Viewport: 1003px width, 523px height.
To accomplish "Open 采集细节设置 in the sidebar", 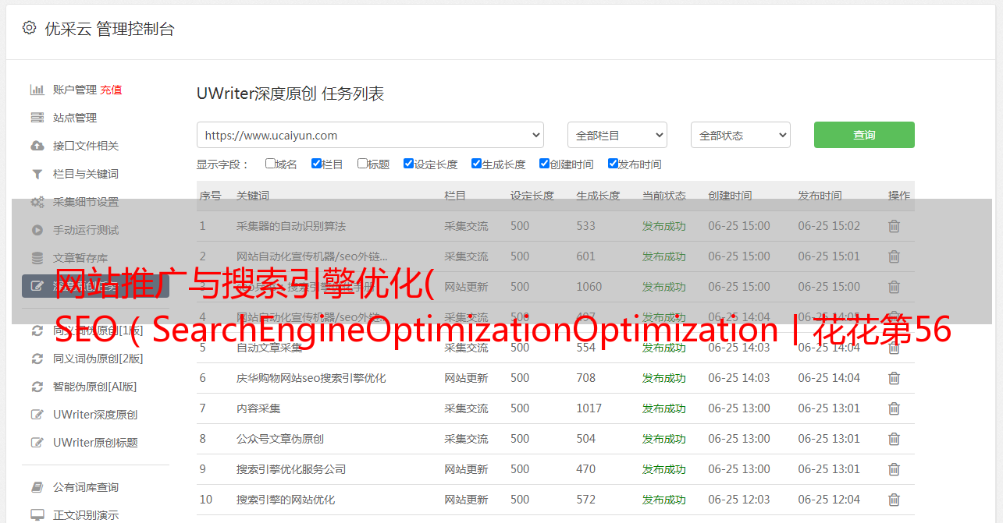I will pos(86,202).
